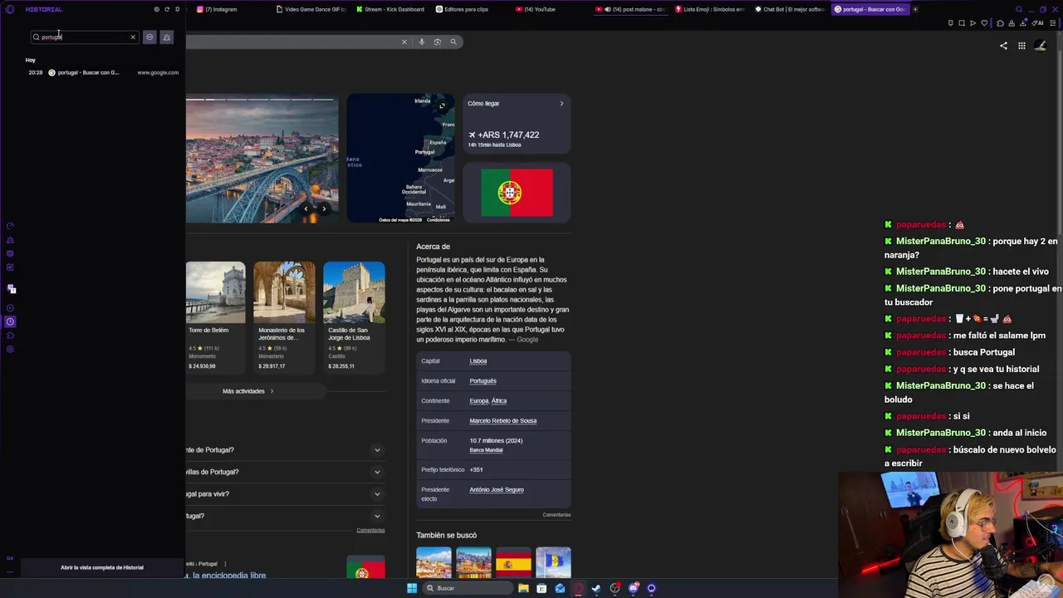
Task: Open the Portugal map thumbnail
Action: 401,158
